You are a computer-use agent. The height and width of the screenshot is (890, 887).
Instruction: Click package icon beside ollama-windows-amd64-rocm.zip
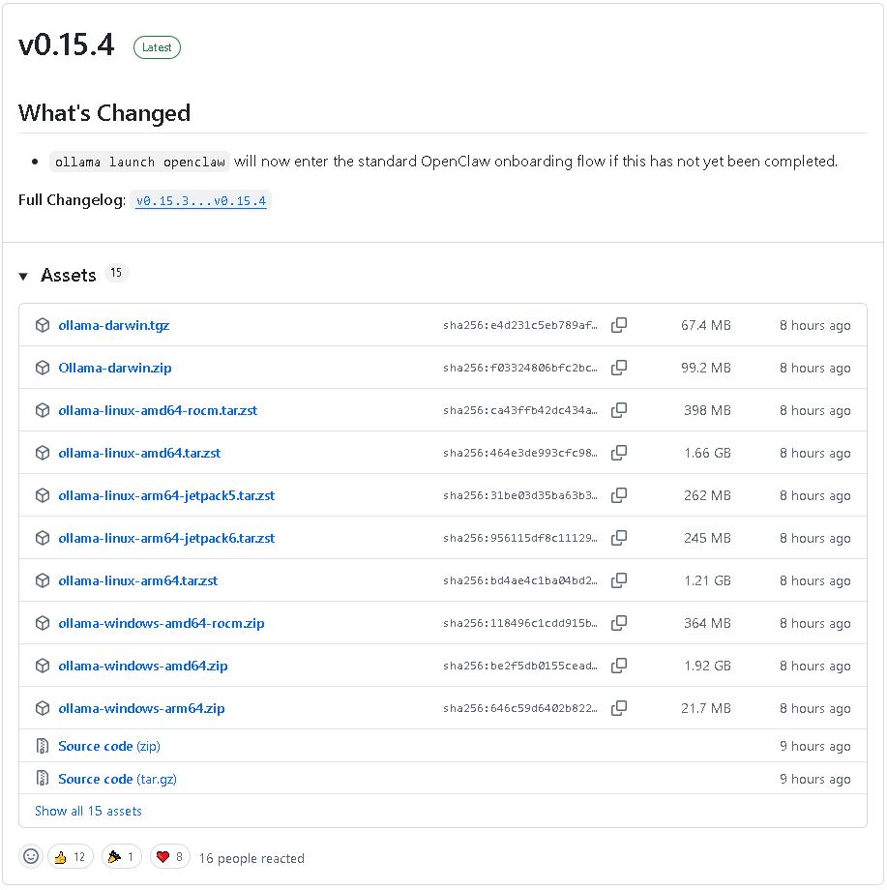[x=43, y=623]
